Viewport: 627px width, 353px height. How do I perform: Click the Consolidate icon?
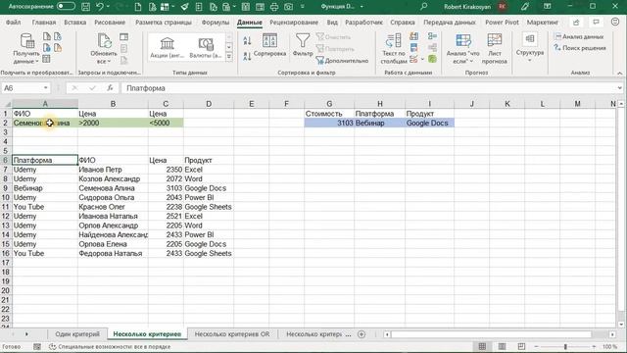(x=432, y=37)
